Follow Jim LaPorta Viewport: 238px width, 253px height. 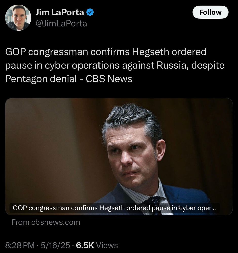(210, 12)
